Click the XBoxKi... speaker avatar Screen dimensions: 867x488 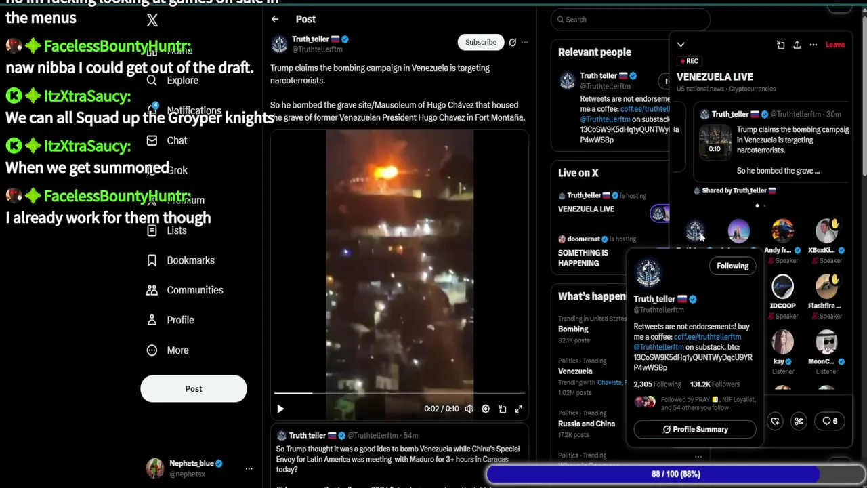coord(826,231)
